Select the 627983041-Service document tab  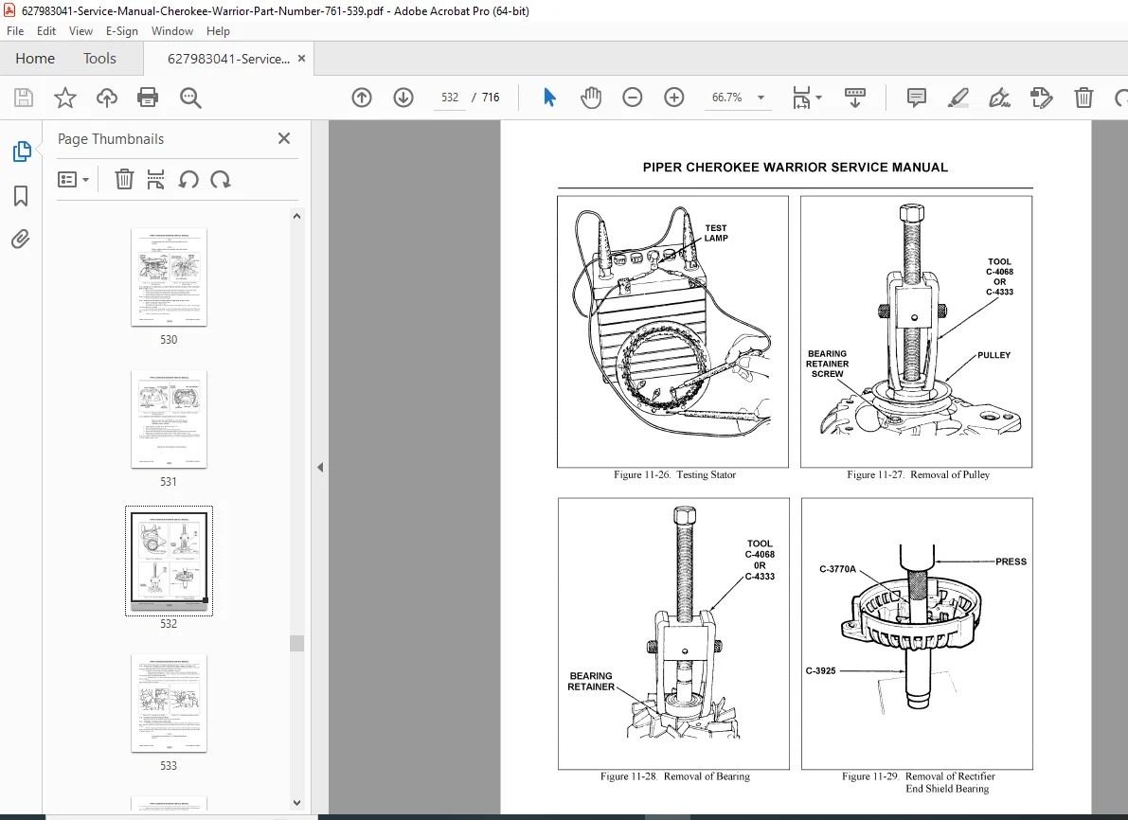[228, 59]
